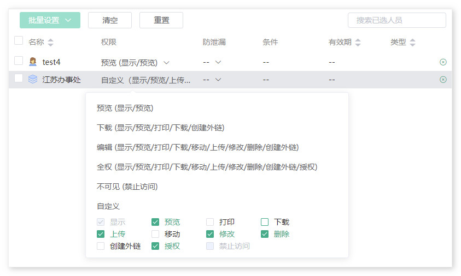
Task: Click the test4 name text
Action: [x=51, y=62]
